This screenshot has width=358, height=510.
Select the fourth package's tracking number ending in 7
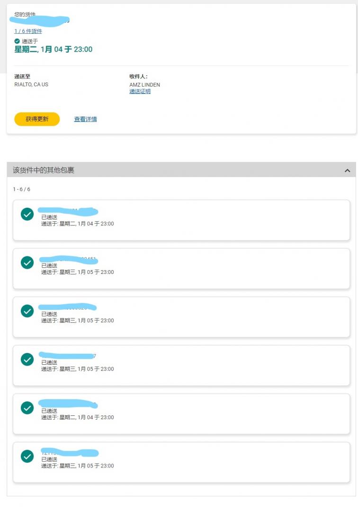[x=67, y=355]
